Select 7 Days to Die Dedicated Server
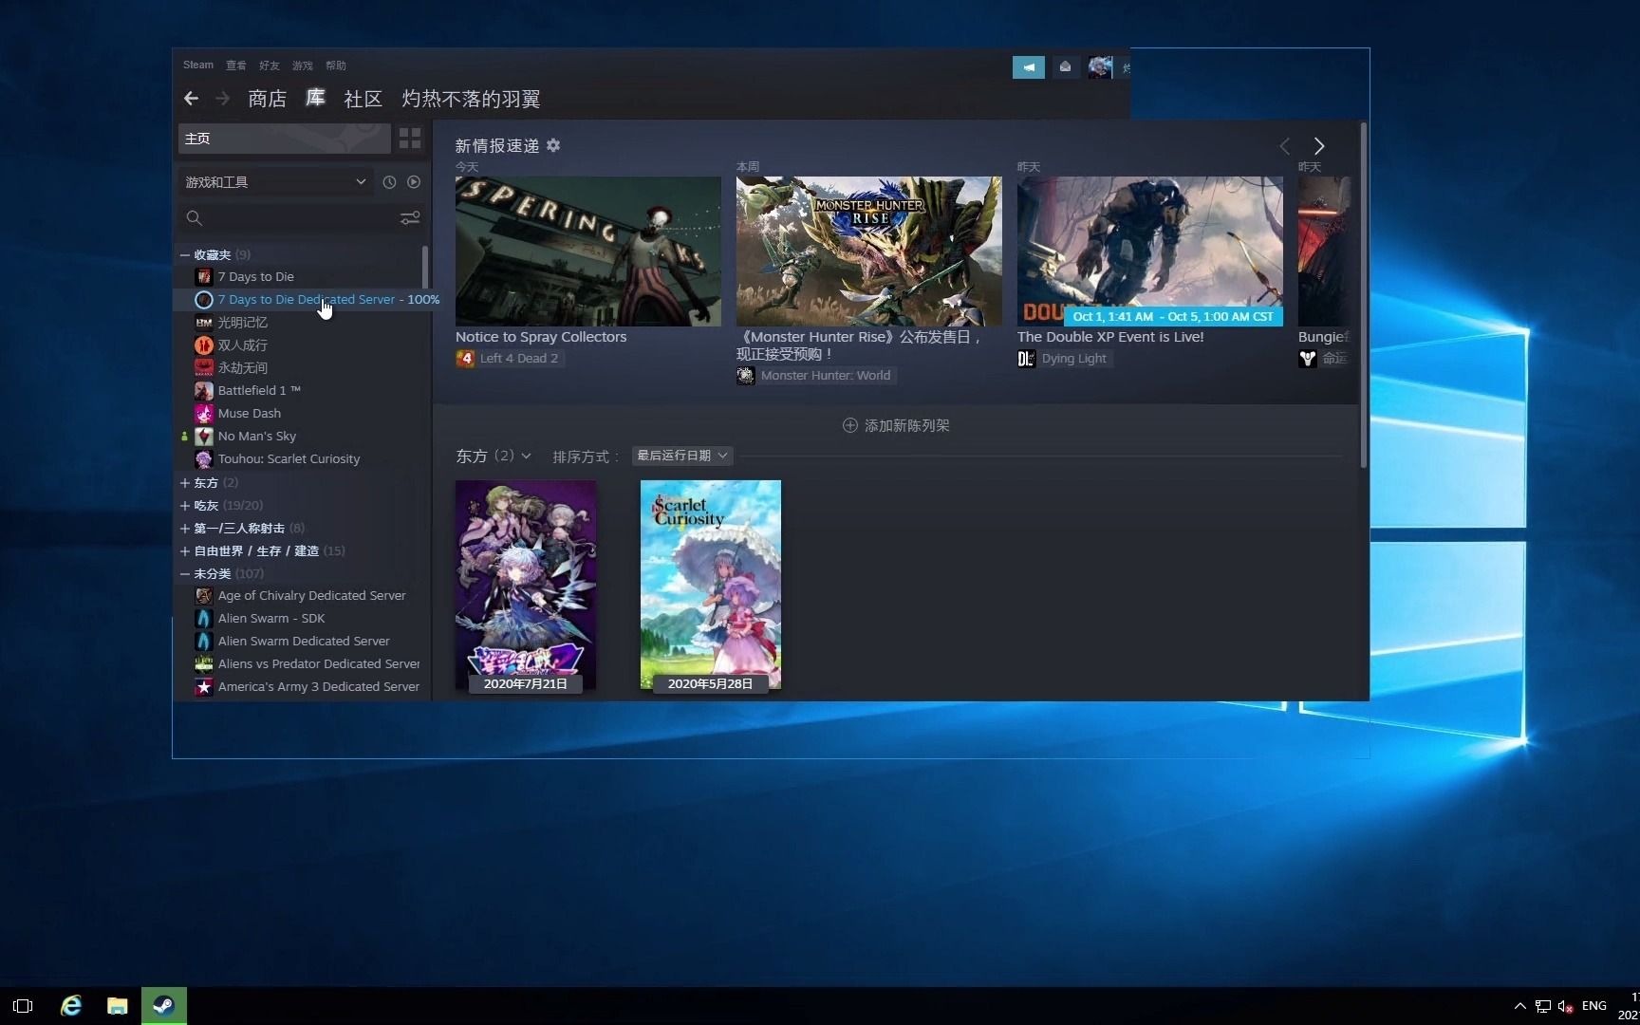Screen dimensions: 1640x1025 point(307,300)
